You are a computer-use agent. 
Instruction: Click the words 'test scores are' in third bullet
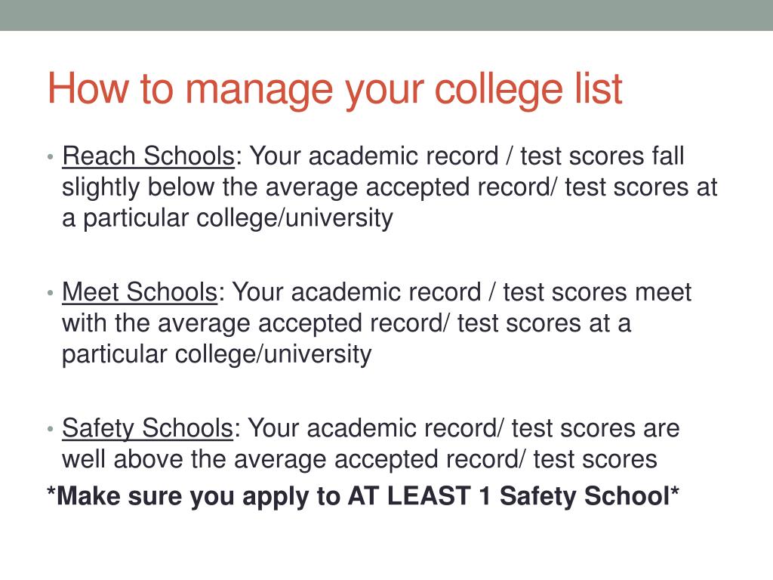coord(596,428)
